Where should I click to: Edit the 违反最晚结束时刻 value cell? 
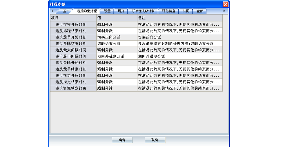point(117,43)
